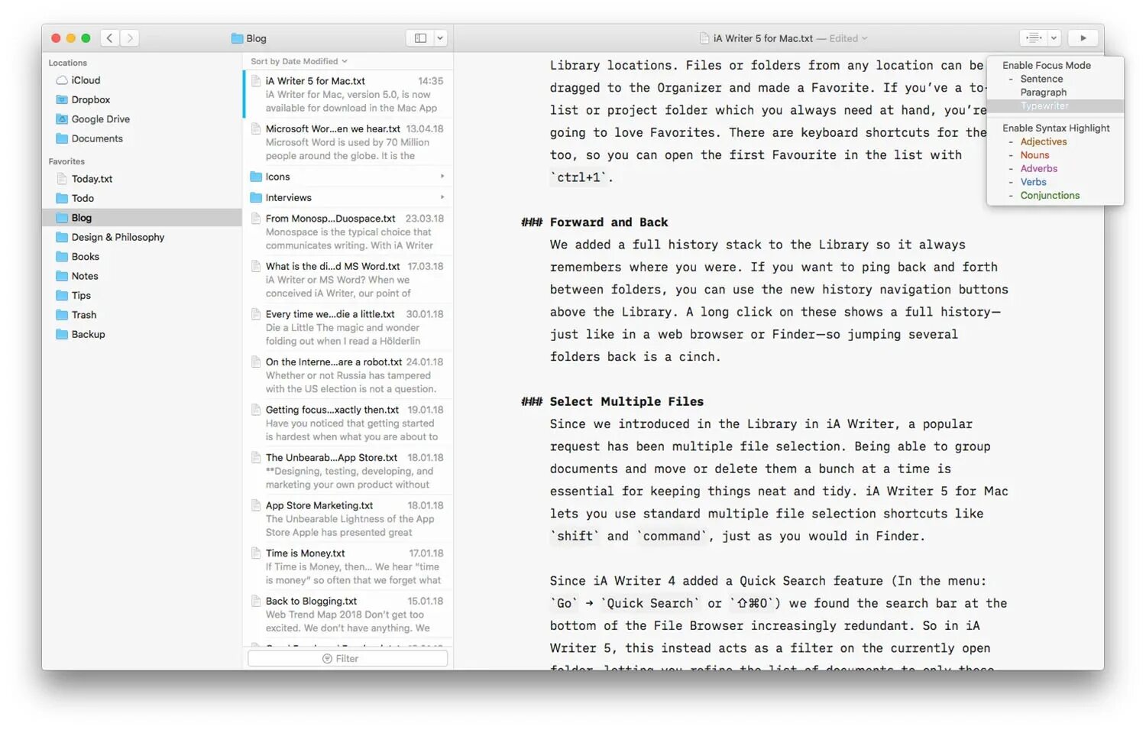
Task: Open the focus mode toolbar icon
Action: [1034, 38]
